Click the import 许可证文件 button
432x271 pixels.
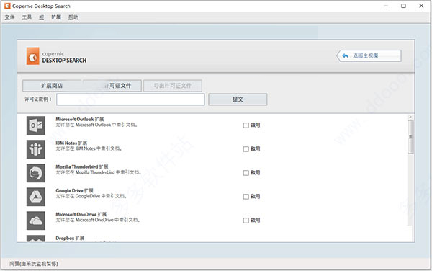pyautogui.click(x=112, y=86)
